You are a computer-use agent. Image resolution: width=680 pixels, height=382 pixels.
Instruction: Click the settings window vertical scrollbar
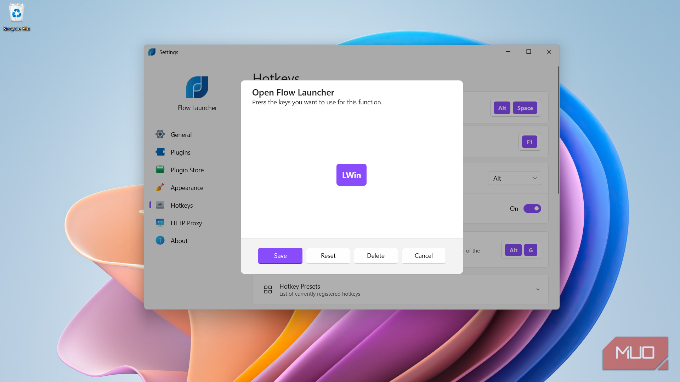(558, 130)
